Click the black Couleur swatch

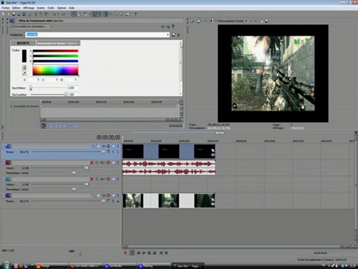[x=24, y=56]
